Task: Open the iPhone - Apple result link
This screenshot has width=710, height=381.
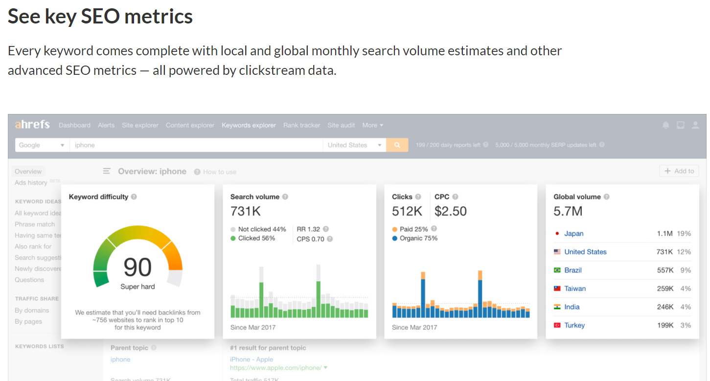Action: click(x=251, y=359)
